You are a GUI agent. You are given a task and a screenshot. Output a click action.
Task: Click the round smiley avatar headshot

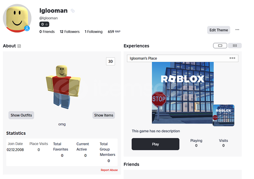coord(17,18)
